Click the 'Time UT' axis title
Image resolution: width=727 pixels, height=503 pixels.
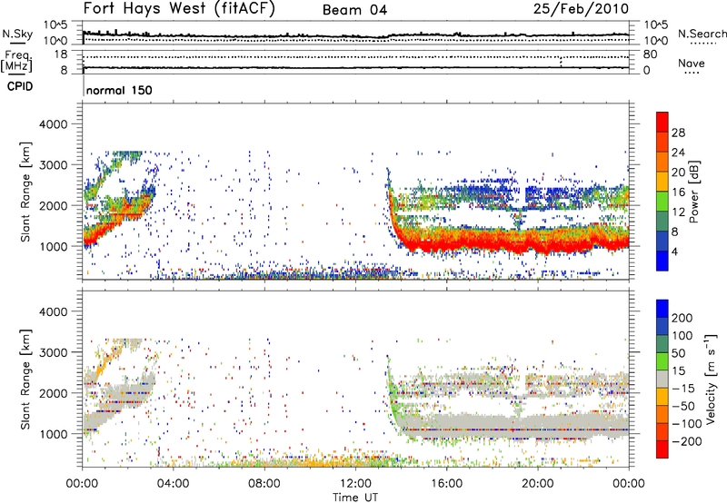coord(355,498)
